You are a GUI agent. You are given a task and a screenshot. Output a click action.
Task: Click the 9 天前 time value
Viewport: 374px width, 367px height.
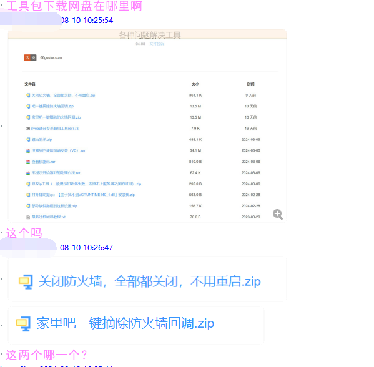click(250, 95)
